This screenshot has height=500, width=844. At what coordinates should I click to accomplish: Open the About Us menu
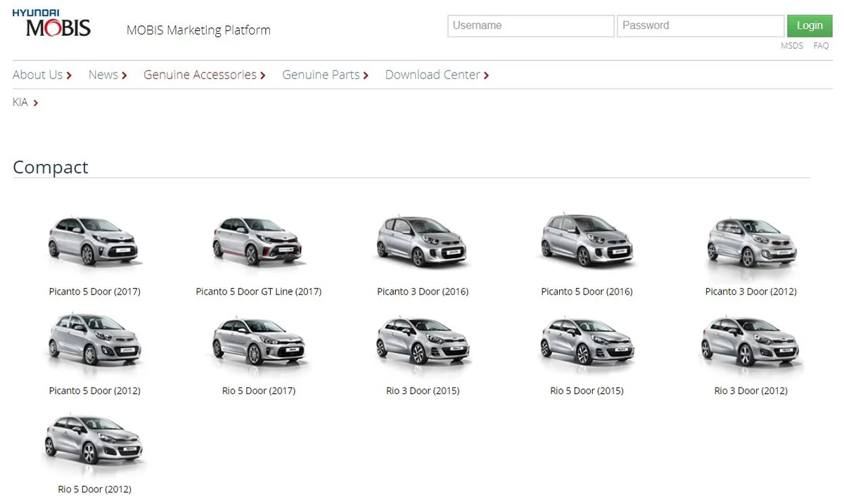42,75
